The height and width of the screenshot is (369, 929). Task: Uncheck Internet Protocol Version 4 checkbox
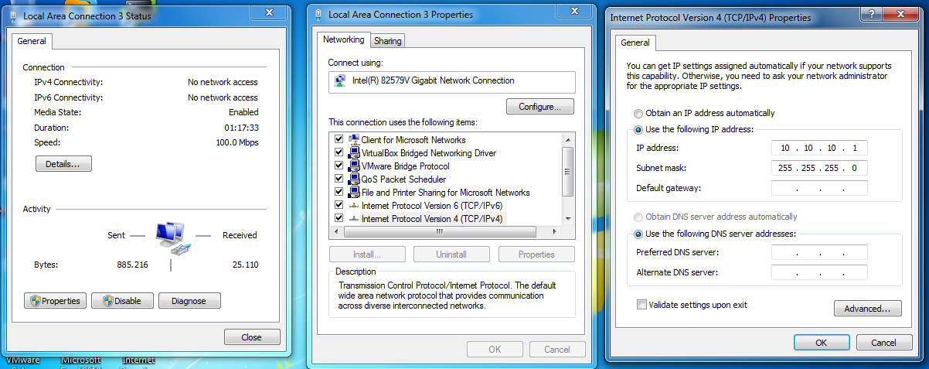tap(339, 219)
